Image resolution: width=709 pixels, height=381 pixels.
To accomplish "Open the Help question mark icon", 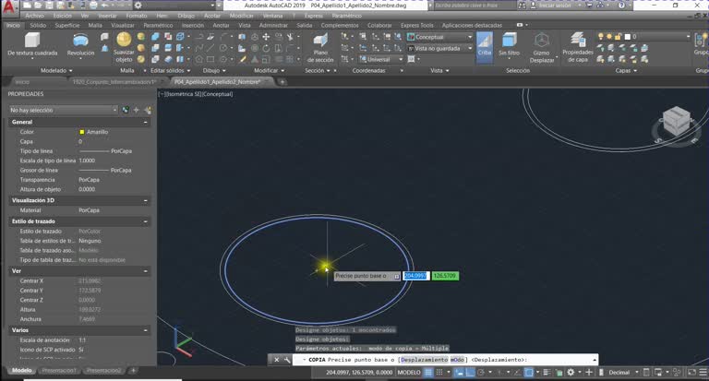I will (x=621, y=6).
